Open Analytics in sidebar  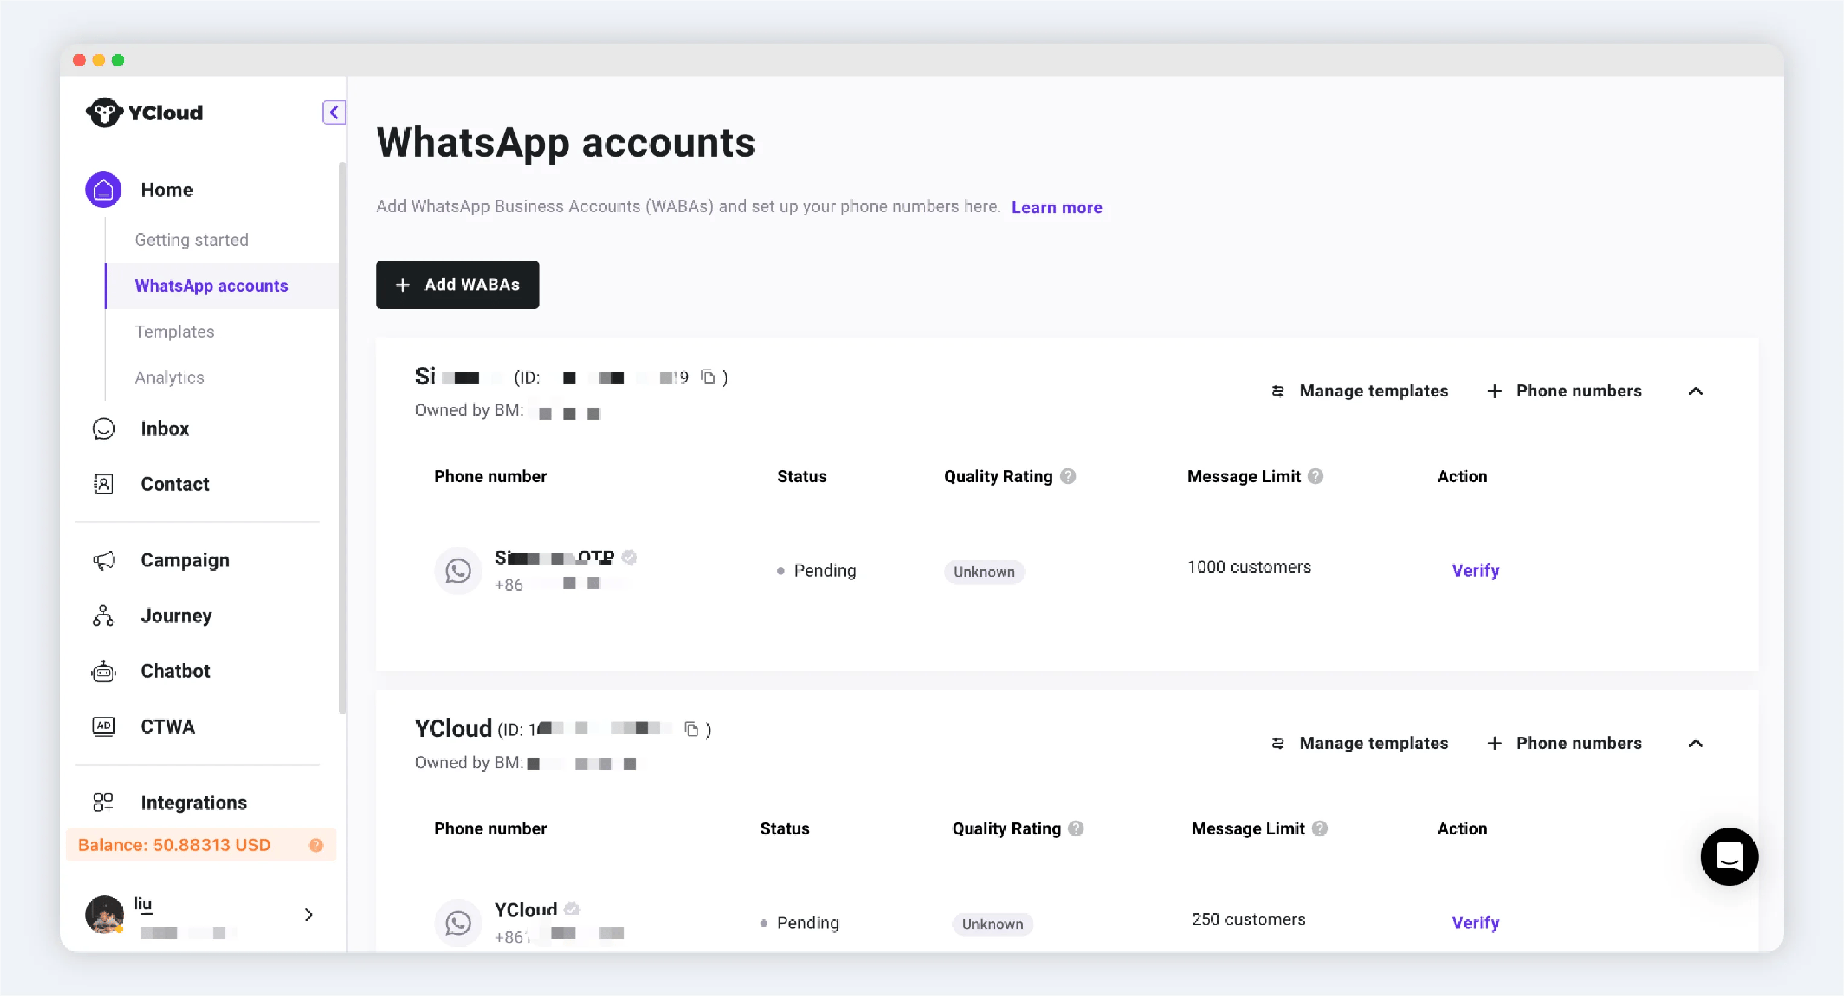click(x=170, y=377)
